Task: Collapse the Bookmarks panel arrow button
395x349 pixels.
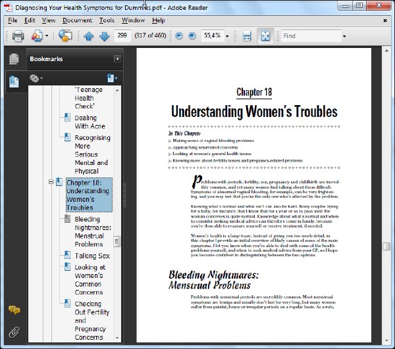Action: tap(117, 59)
